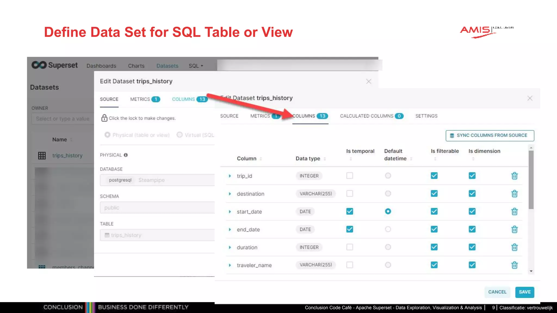The width and height of the screenshot is (557, 313).
Task: Open the Table trips_history dropdown
Action: tap(157, 235)
